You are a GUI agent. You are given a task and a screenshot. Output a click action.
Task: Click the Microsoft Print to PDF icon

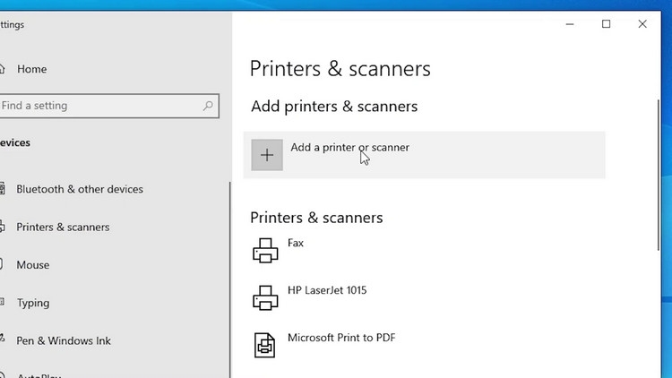264,345
